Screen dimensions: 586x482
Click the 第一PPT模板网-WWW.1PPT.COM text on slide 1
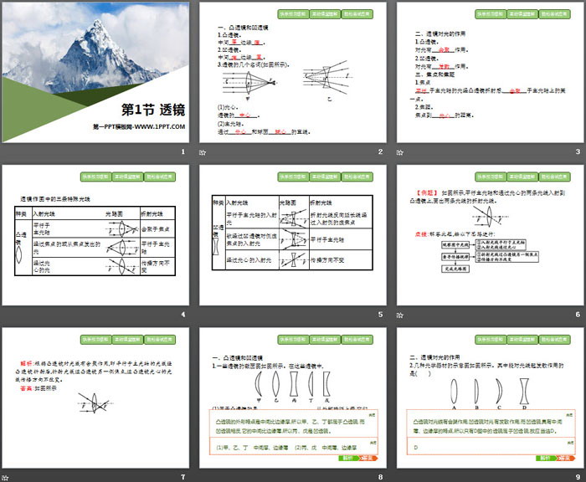click(x=139, y=126)
